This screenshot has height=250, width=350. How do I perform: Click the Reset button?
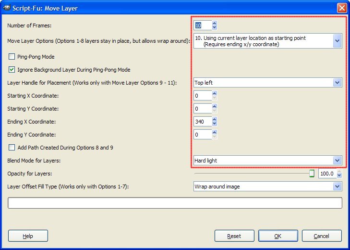pyautogui.click(x=234, y=236)
